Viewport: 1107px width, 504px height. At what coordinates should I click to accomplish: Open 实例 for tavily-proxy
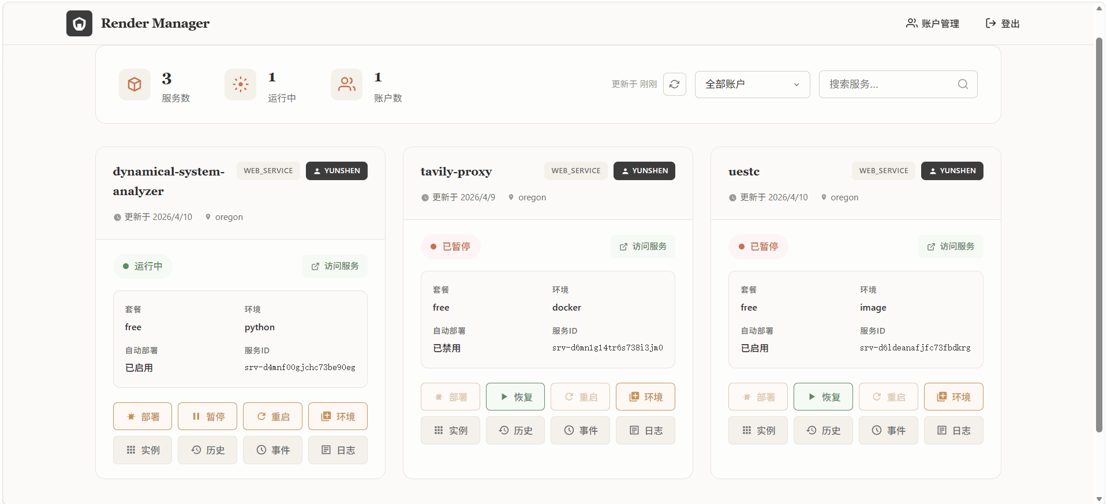pyautogui.click(x=450, y=431)
